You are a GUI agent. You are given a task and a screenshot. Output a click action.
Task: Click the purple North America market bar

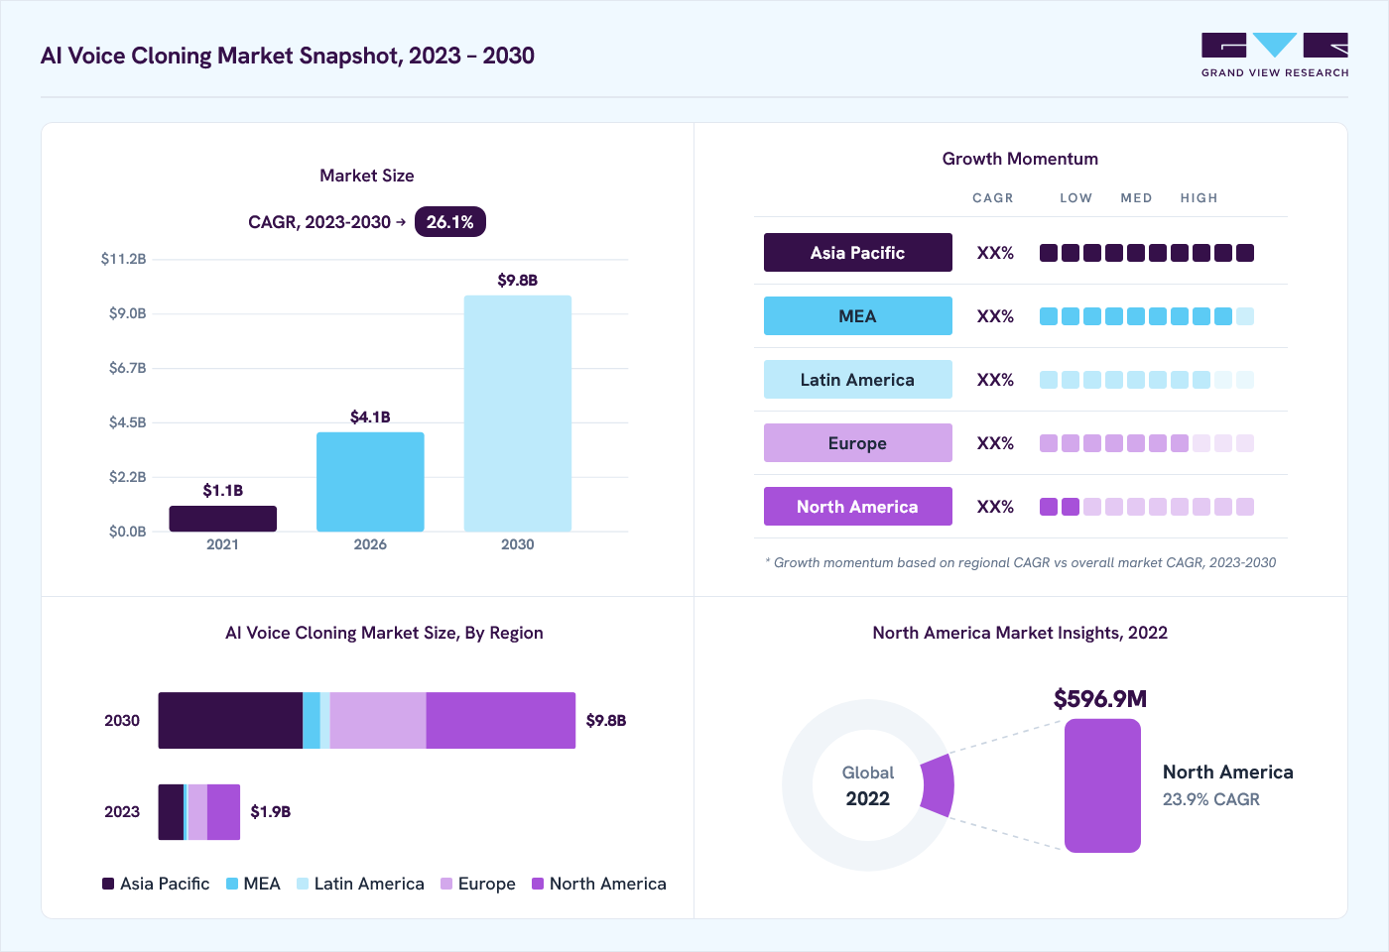(1102, 785)
